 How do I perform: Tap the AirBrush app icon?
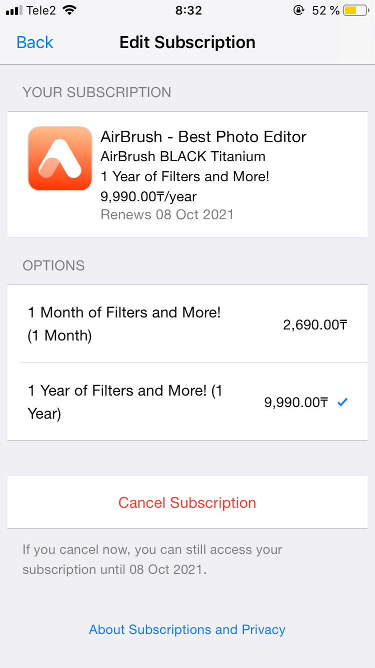(60, 158)
